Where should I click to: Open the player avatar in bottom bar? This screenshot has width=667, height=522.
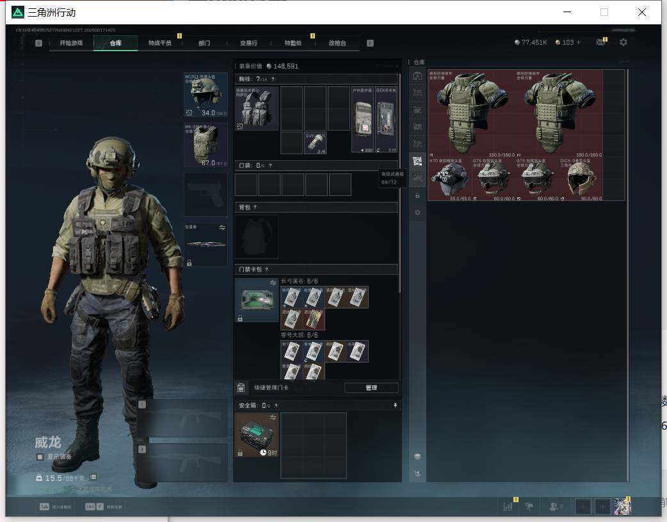coord(622,507)
